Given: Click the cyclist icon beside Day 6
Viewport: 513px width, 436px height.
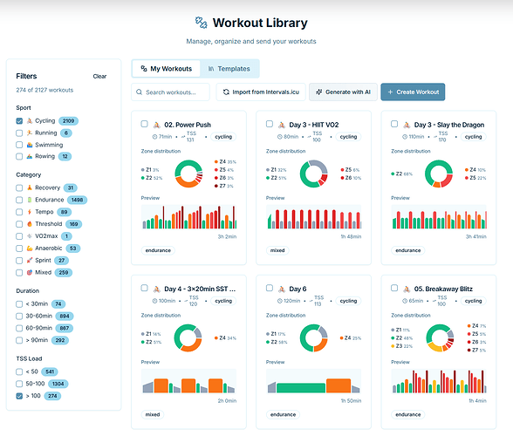Looking at the screenshot, I should click(282, 290).
